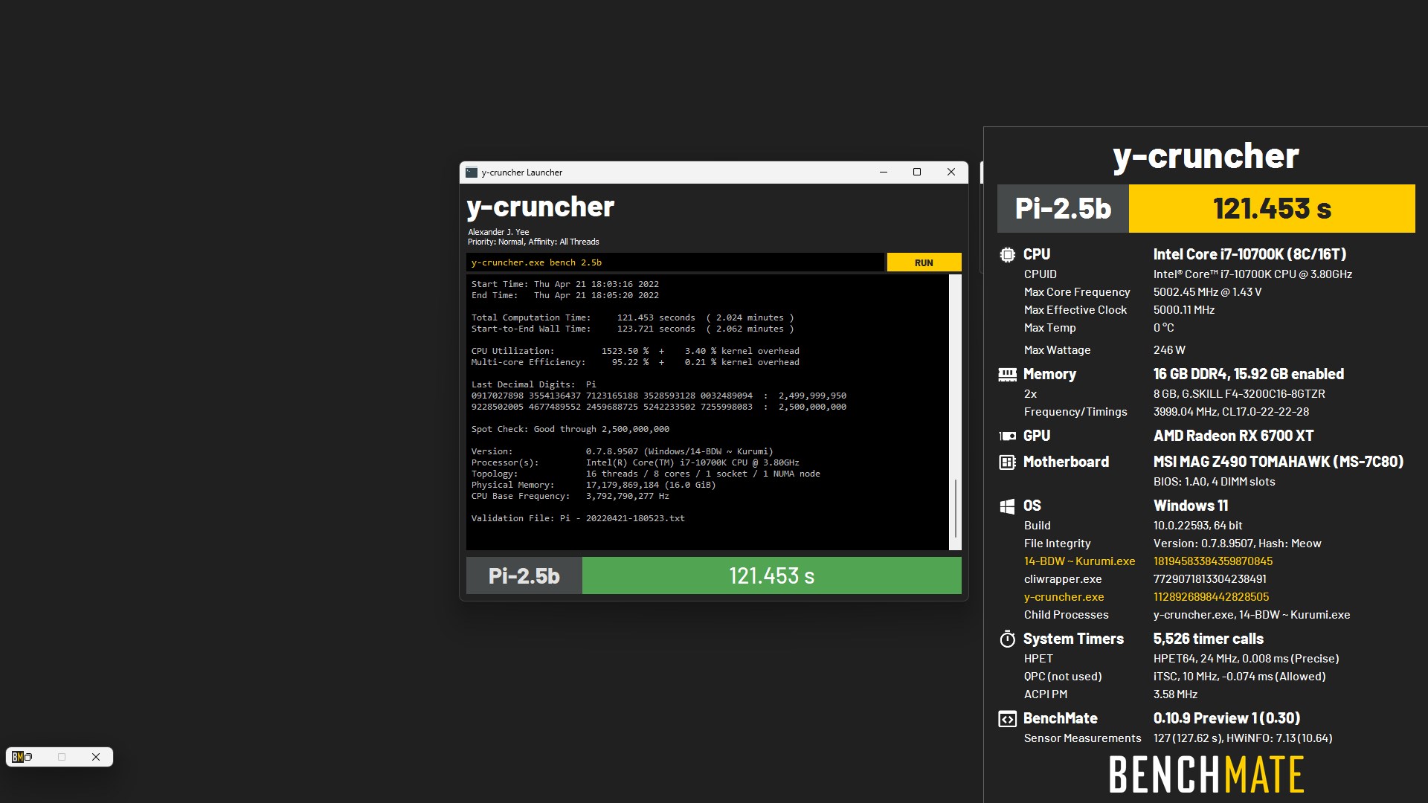Maximize the y-cruncher Launcher window
The width and height of the screenshot is (1428, 803).
click(917, 172)
